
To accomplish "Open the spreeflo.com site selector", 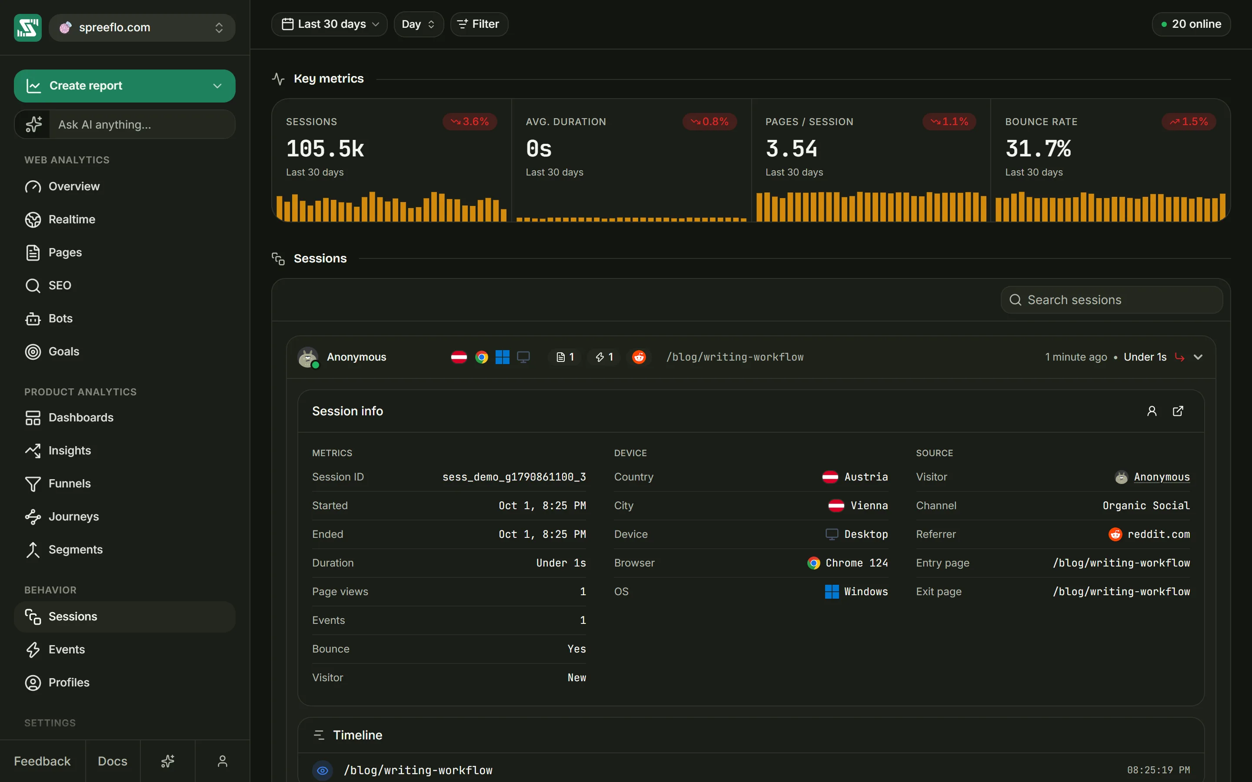I will click(x=142, y=27).
